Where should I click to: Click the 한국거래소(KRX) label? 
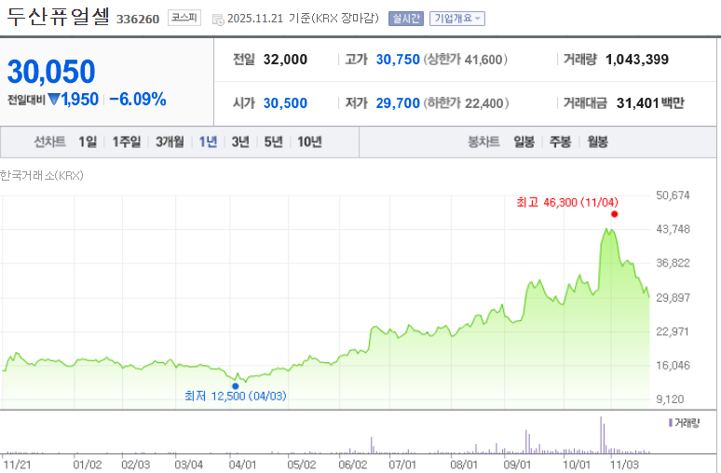click(x=41, y=176)
